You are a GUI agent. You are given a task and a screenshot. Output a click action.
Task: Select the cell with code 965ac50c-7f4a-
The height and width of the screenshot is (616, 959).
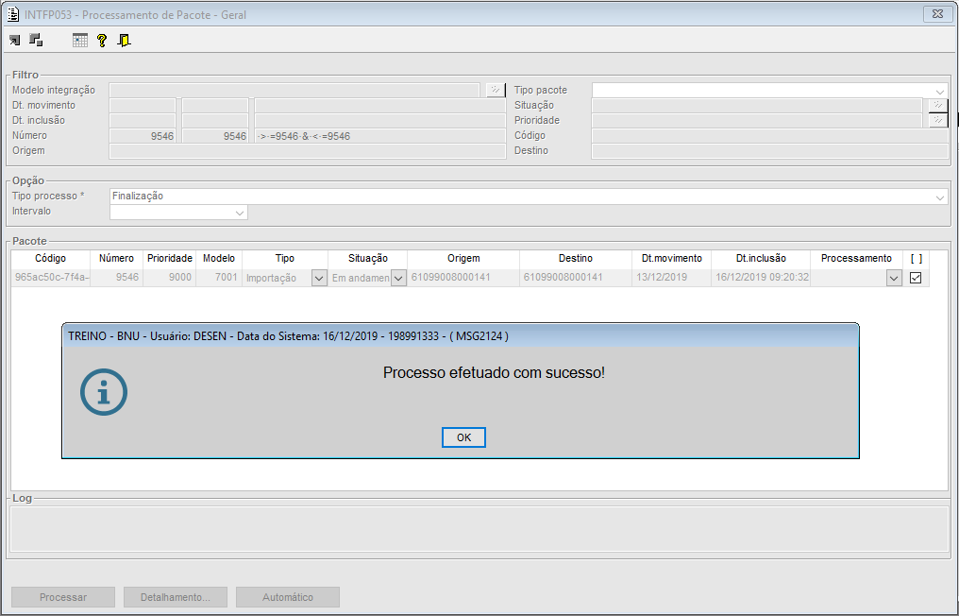[51, 278]
